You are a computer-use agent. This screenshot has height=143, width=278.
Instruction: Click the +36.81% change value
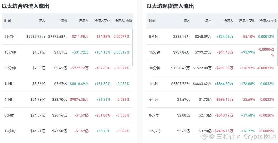[103, 99]
